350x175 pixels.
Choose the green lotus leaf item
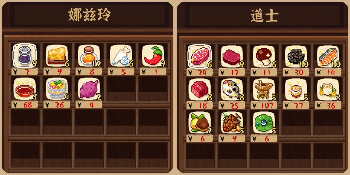point(264,122)
